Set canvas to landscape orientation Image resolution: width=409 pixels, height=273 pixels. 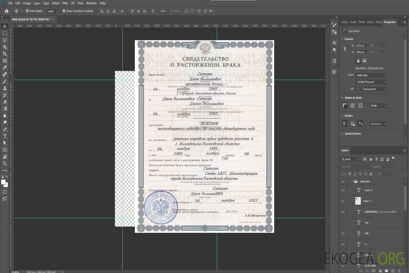point(364,60)
